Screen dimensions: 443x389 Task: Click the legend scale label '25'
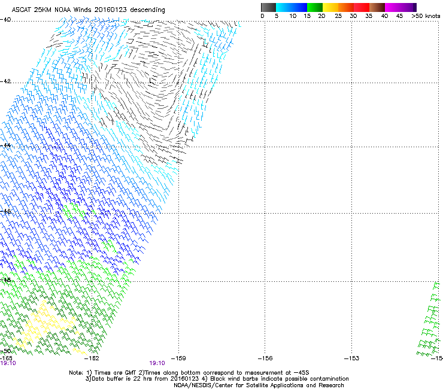(338, 16)
